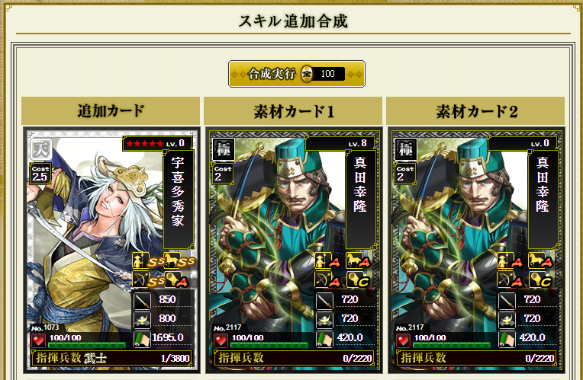This screenshot has width=583, height=380.
Task: Click the green scroll icon on 素材カード2
Action: (507, 339)
